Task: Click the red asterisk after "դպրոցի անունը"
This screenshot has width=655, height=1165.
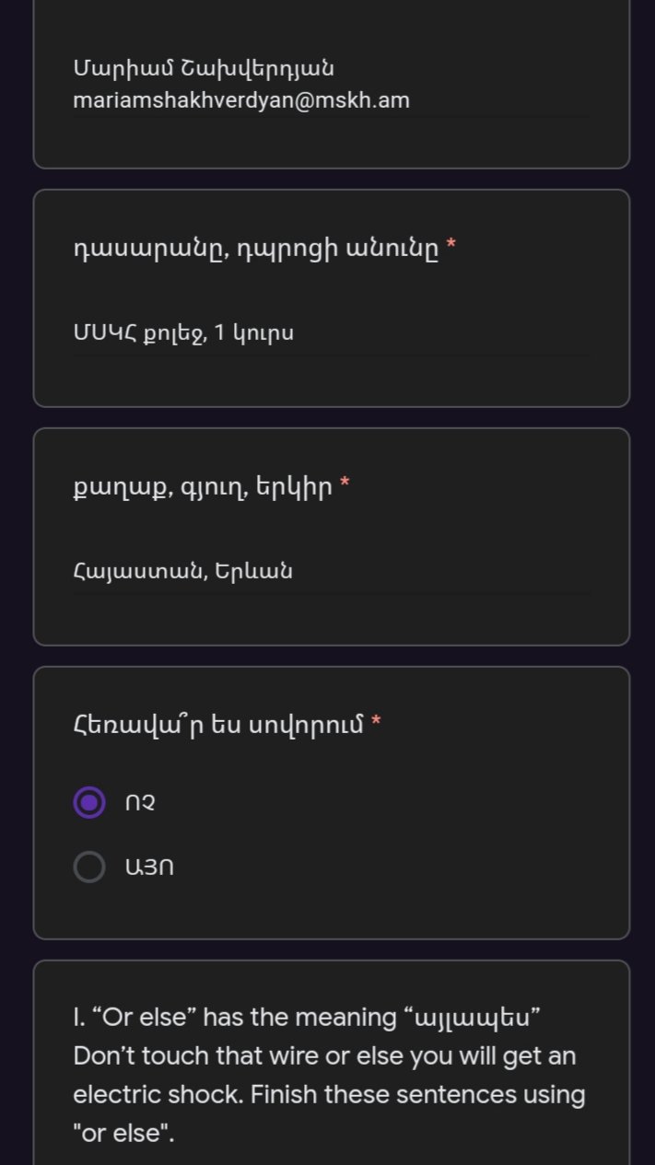Action: 450,246
